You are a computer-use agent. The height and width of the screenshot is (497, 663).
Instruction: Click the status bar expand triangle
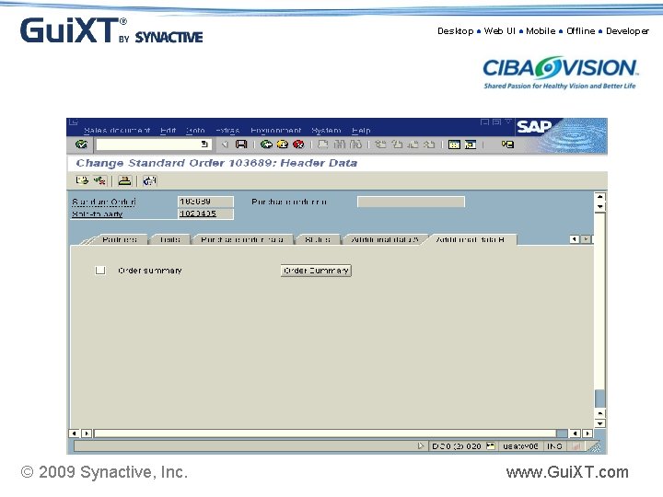click(420, 445)
